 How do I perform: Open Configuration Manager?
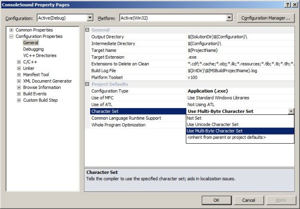(x=265, y=18)
